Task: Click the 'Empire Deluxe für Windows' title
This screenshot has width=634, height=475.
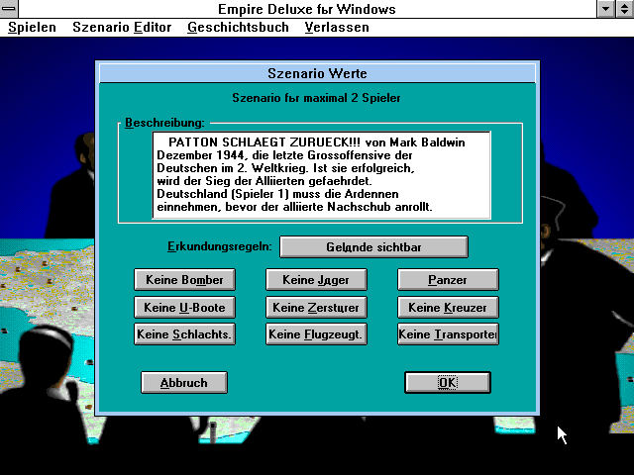Action: click(307, 9)
